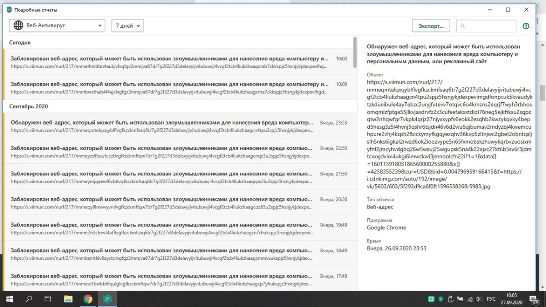Open the Windows Start menu
The height and width of the screenshot is (307, 546).
click(9, 299)
